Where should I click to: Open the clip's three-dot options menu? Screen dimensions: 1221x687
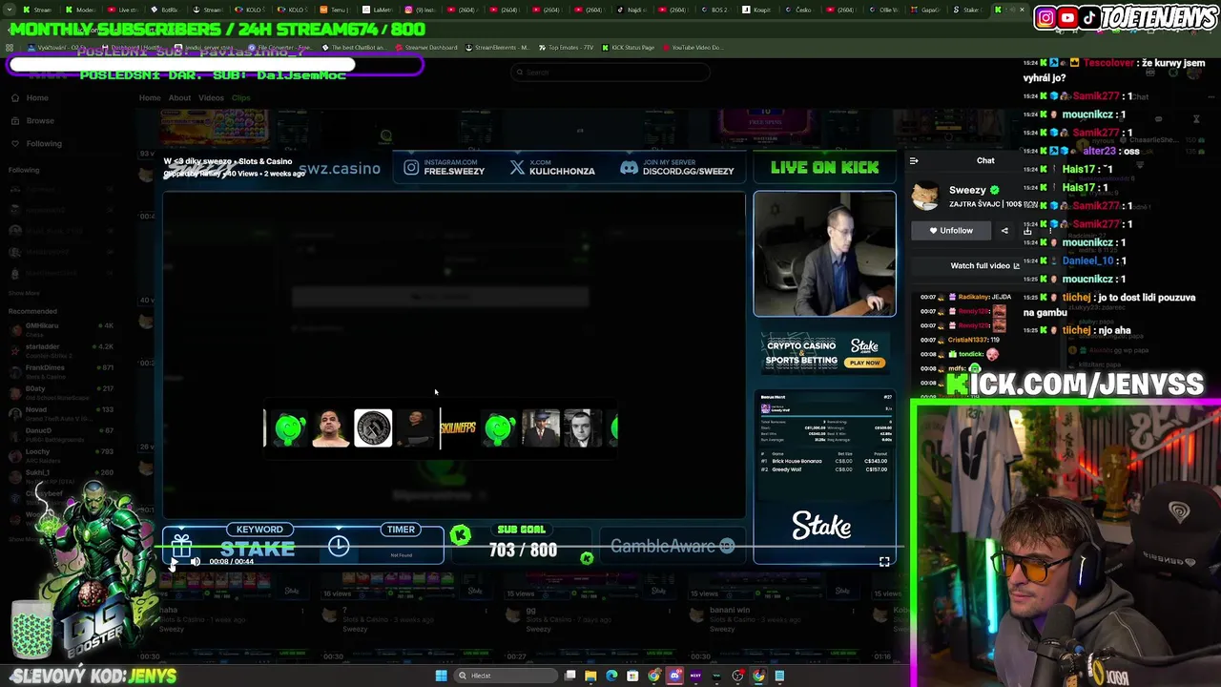(1048, 230)
